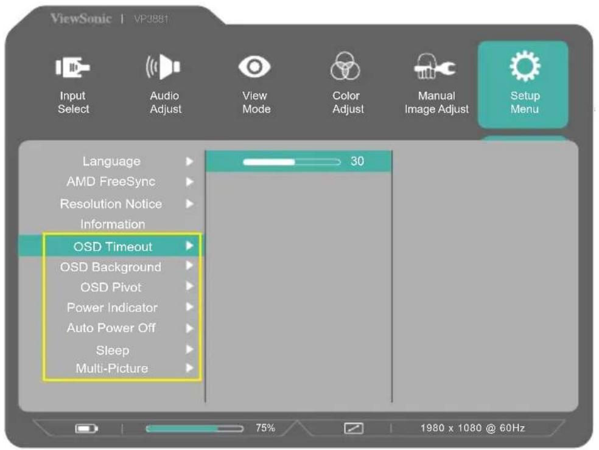The height and width of the screenshot is (450, 599).
Task: Adjust the OSD Timeout slider bar
Action: pos(292,162)
